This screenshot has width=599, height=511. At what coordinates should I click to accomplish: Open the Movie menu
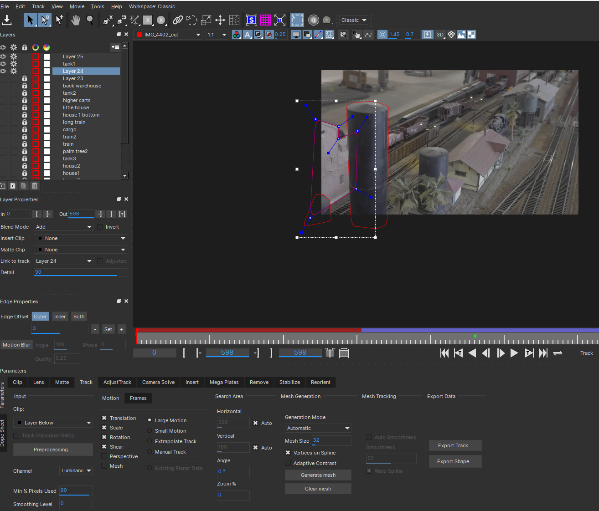tap(77, 6)
